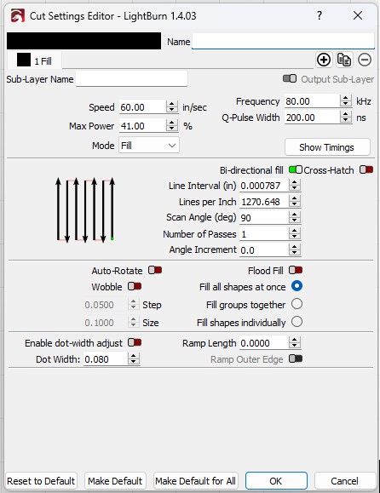
Task: Click the Show Timings button
Action: click(x=327, y=147)
